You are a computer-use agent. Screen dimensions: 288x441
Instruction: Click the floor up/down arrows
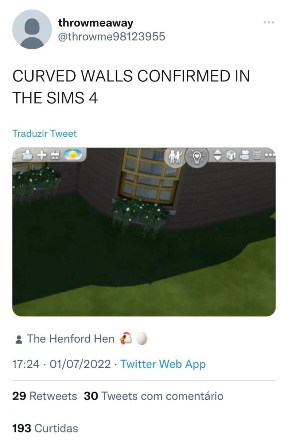tap(218, 155)
